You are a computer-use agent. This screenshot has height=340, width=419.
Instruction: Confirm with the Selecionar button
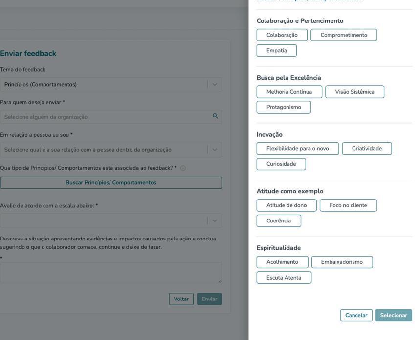point(394,316)
